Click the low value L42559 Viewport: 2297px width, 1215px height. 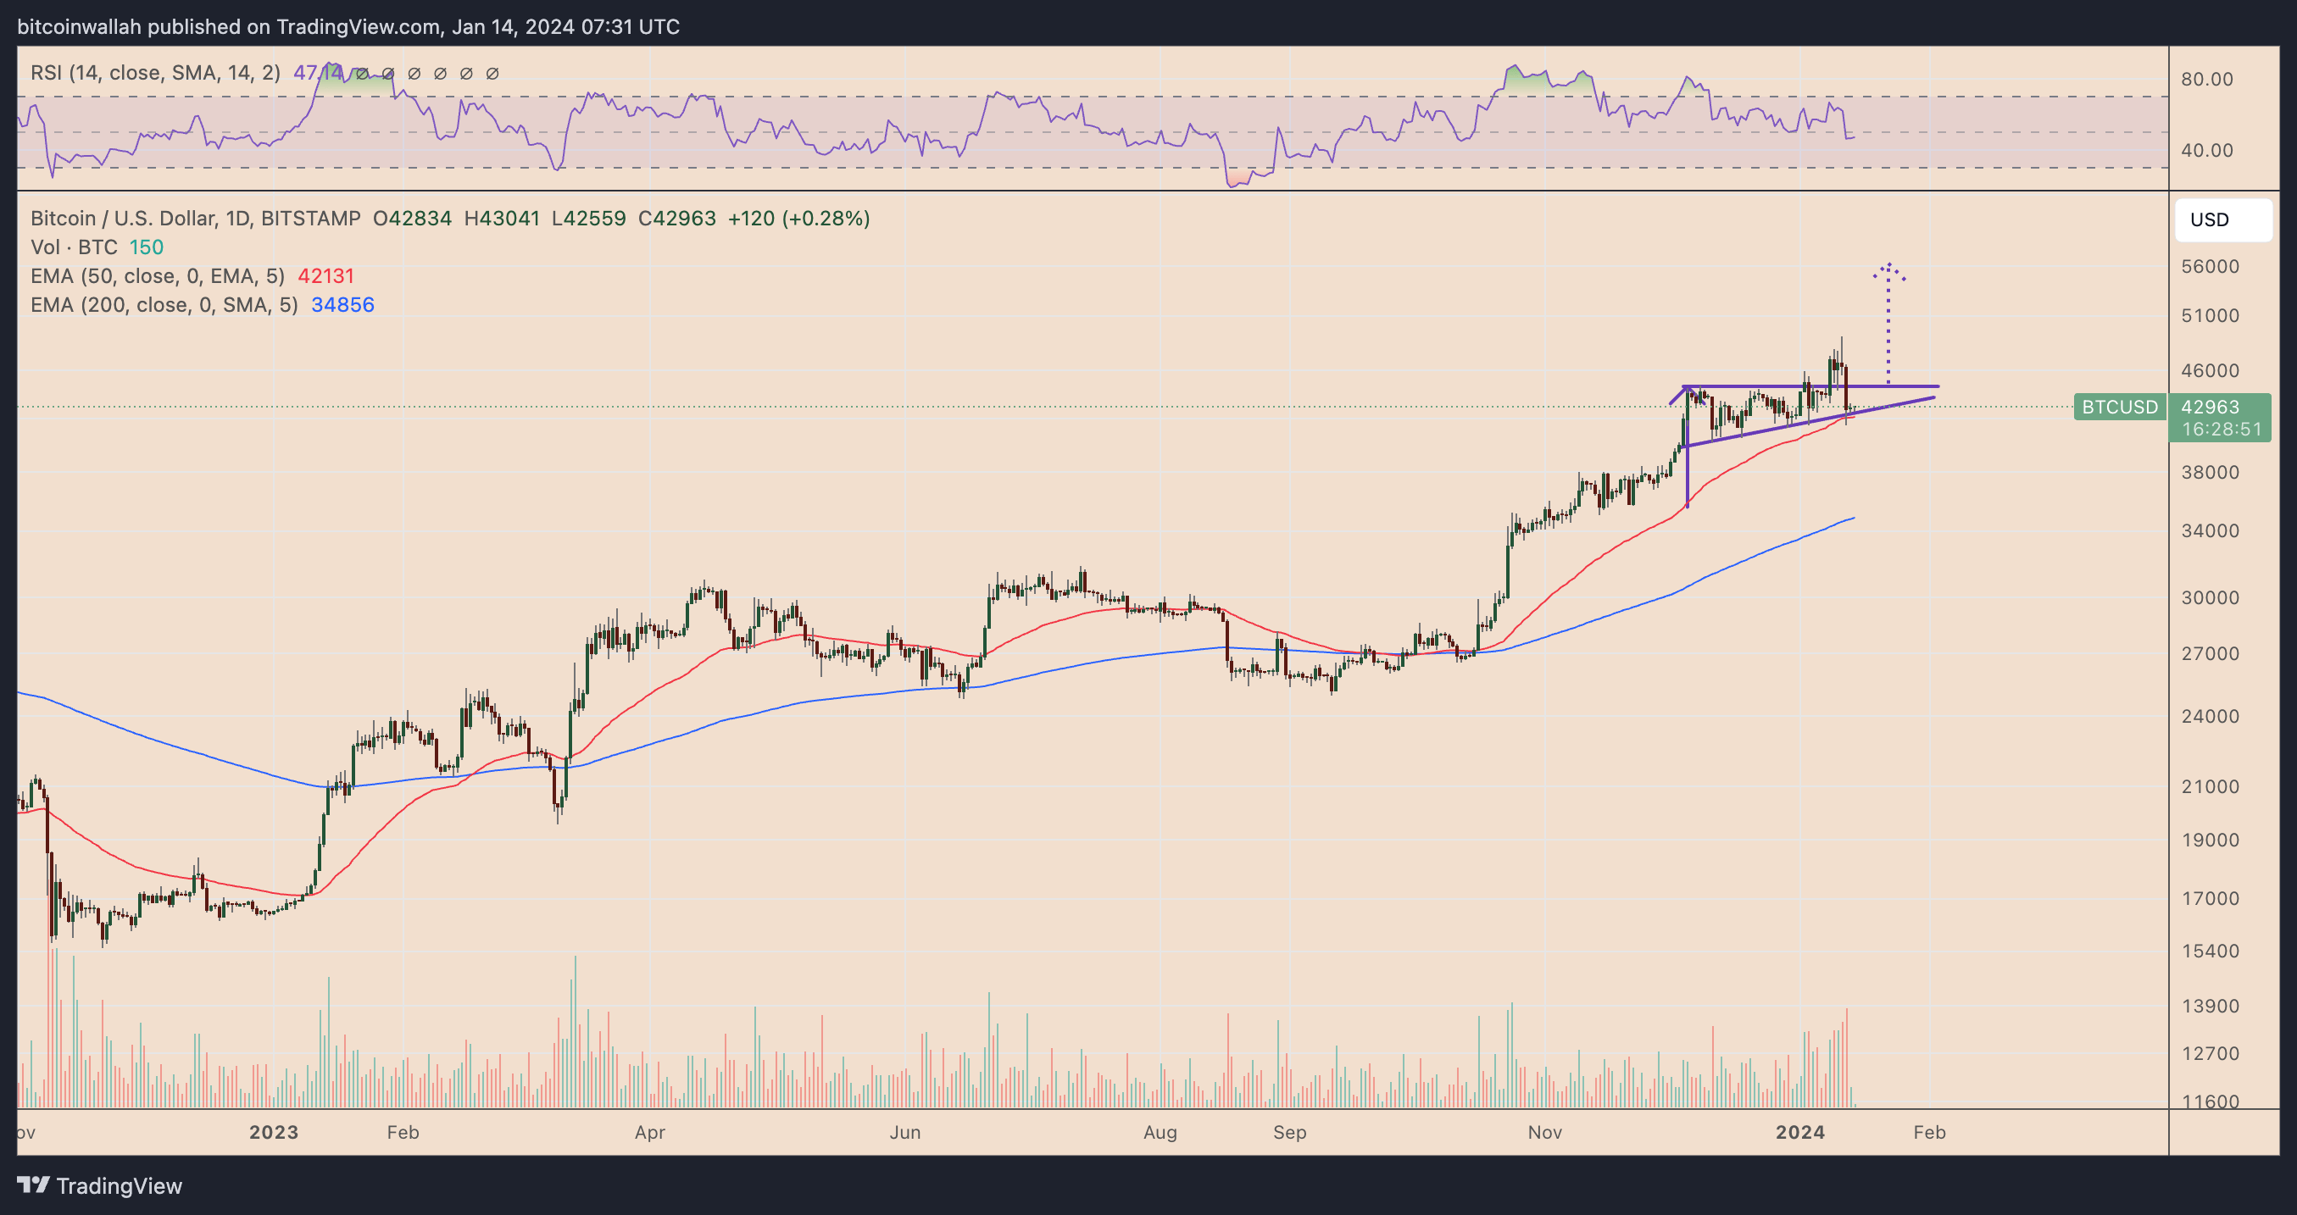pyautogui.click(x=588, y=219)
